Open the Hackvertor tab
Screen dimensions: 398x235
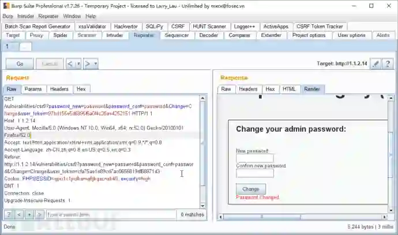[x=126, y=27]
